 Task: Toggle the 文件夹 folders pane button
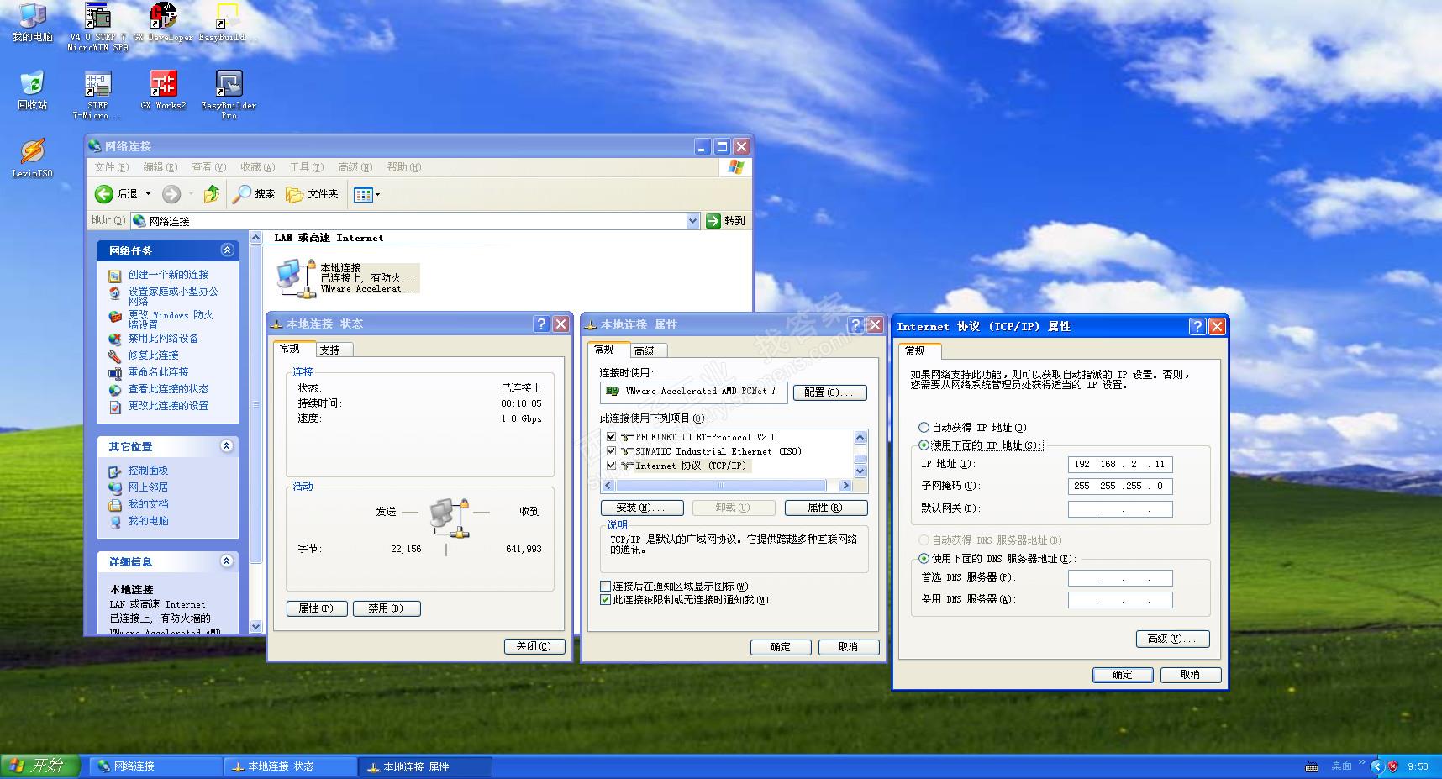coord(312,194)
